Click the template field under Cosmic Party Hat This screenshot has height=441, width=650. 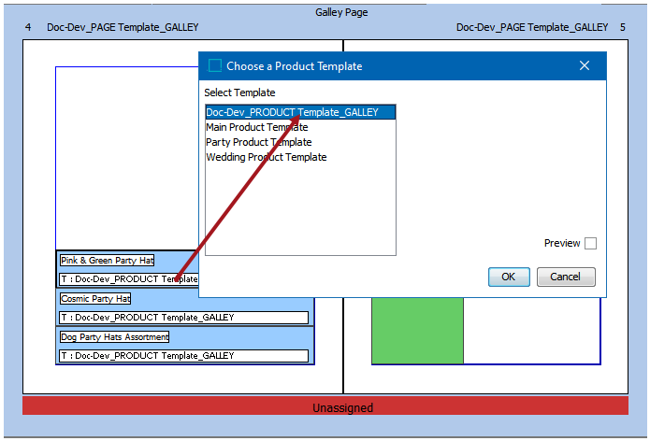click(183, 318)
